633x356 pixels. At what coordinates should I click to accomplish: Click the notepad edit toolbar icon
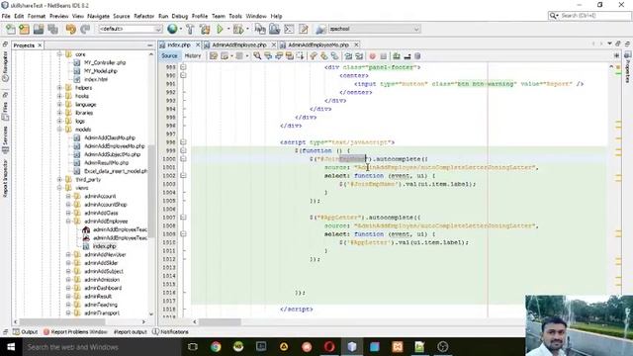click(x=304, y=29)
